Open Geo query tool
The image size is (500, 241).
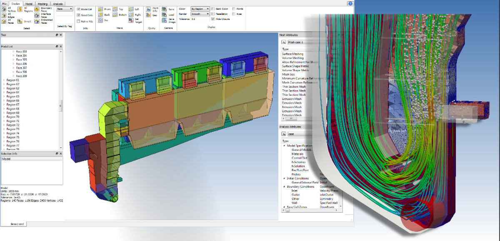click(148, 15)
